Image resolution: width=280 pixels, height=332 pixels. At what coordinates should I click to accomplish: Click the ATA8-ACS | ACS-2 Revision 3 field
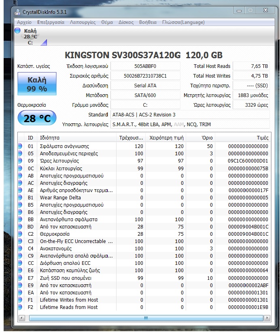coord(190,115)
